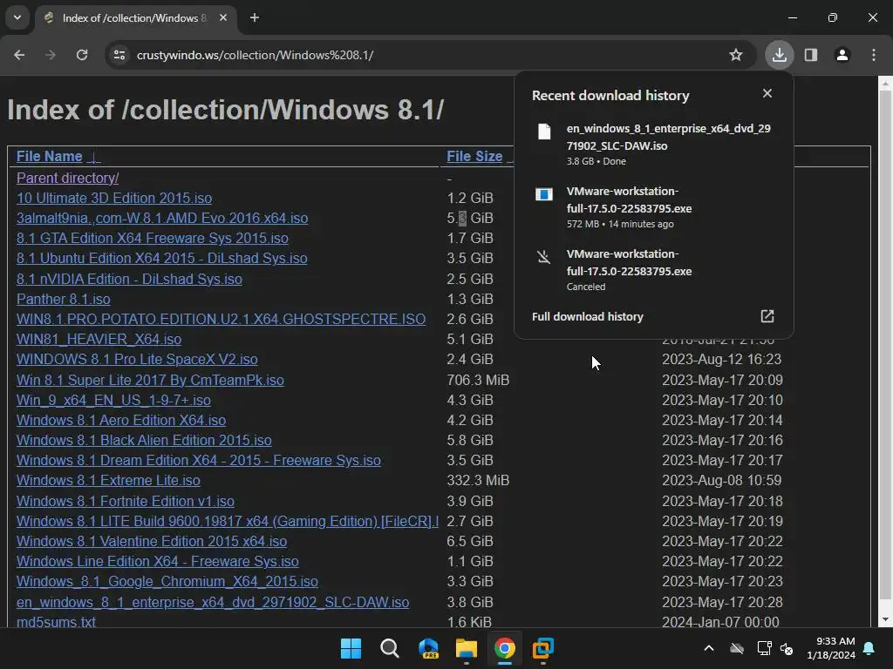The width and height of the screenshot is (893, 669).
Task: Download Windows Line Edition X64 Freeware Sys.iso
Action: tap(158, 562)
